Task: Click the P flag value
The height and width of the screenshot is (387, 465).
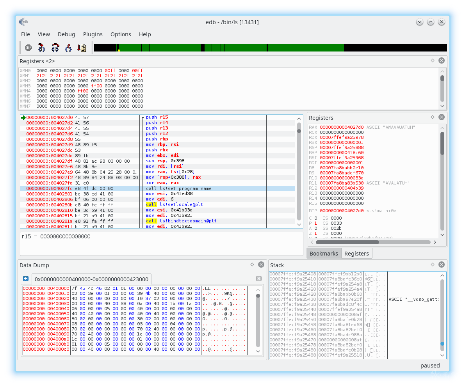Action: (315, 223)
